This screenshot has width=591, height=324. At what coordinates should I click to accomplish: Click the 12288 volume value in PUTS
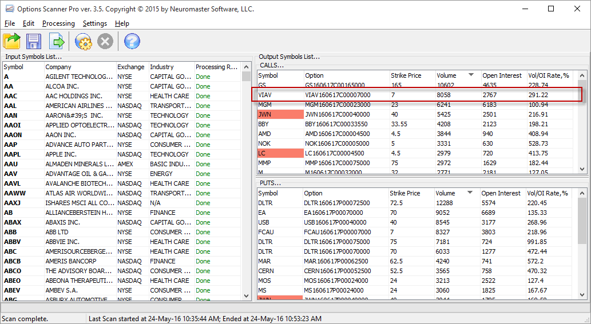tap(444, 203)
